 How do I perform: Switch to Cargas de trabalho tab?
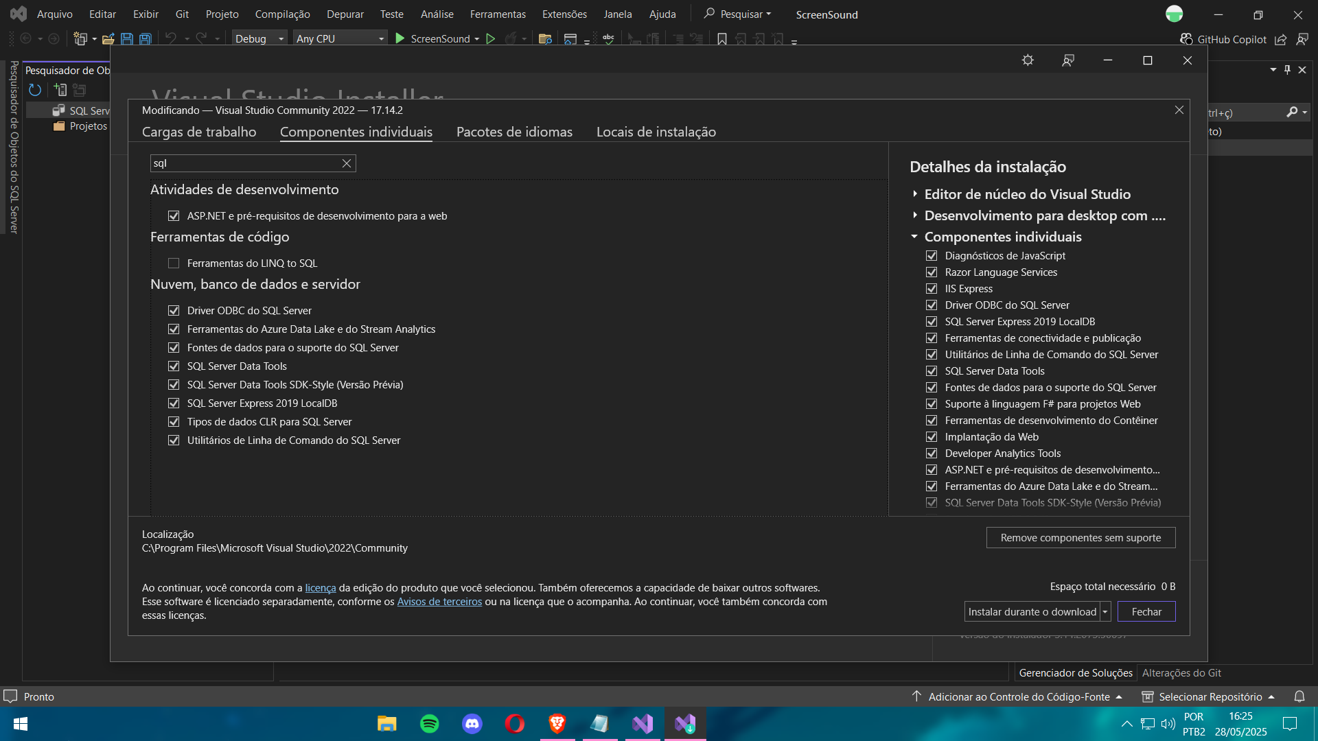click(199, 132)
